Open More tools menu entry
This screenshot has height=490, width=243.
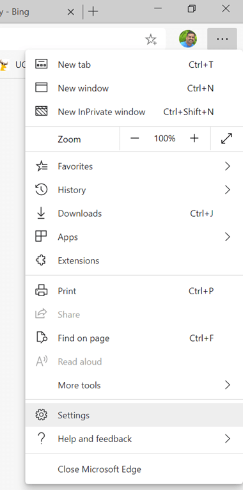click(x=134, y=385)
